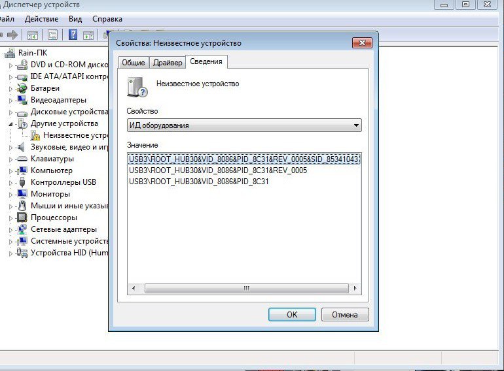Screen dimensions: 504x371
Task: Expand the Батареи node
Action: tap(10, 89)
